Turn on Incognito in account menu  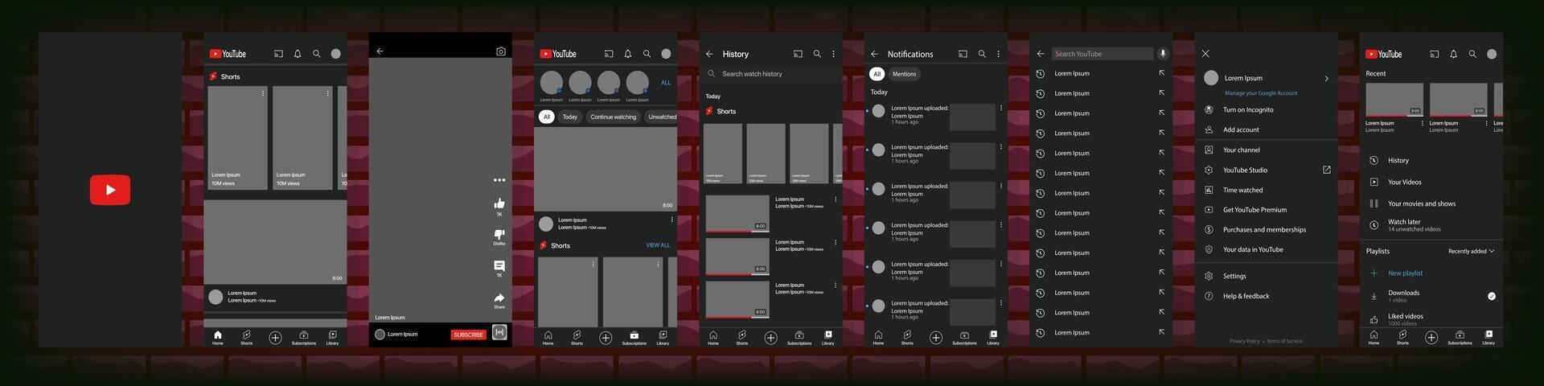point(1248,109)
